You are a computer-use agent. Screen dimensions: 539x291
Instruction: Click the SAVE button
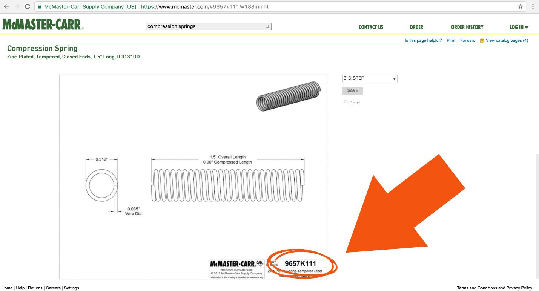point(353,90)
